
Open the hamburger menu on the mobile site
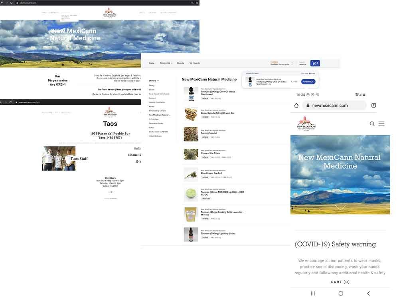pyautogui.click(x=381, y=124)
